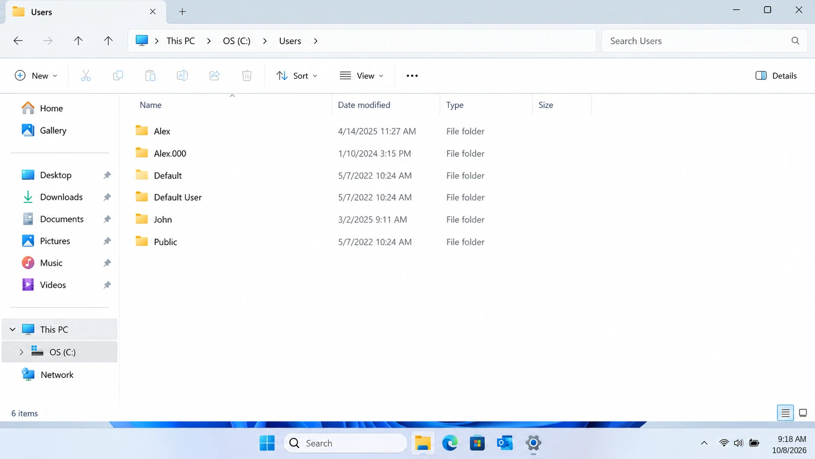This screenshot has width=815, height=459.
Task: Click the Wi-Fi tray icon
Action: point(724,443)
